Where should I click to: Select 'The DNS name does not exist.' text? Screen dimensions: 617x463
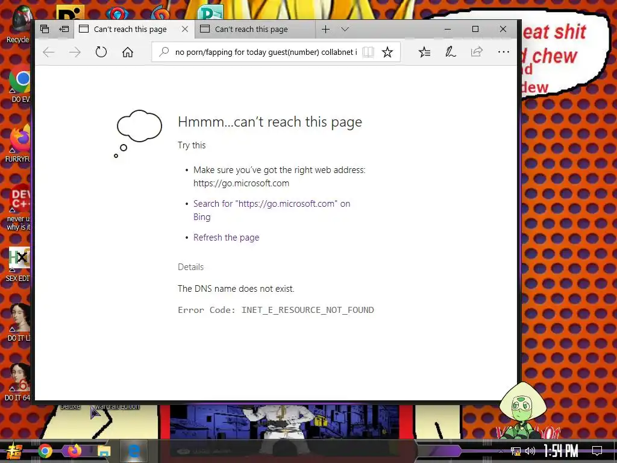[x=236, y=289]
